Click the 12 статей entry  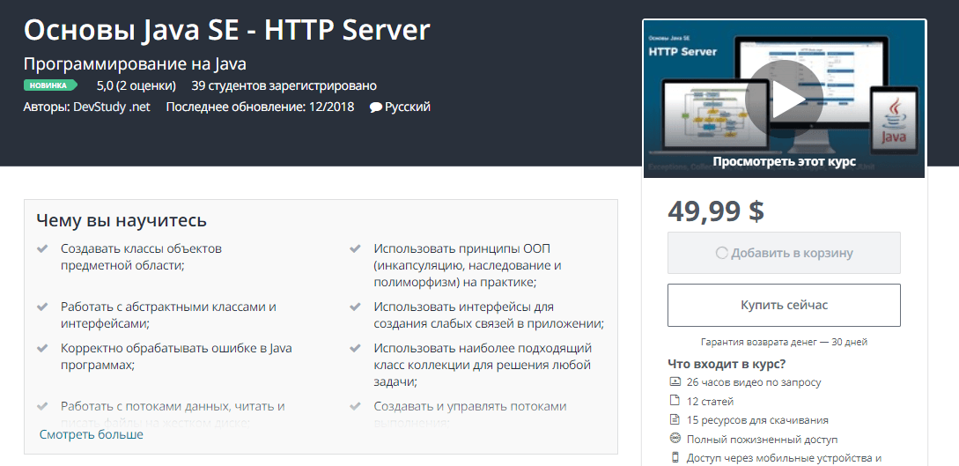(x=710, y=402)
